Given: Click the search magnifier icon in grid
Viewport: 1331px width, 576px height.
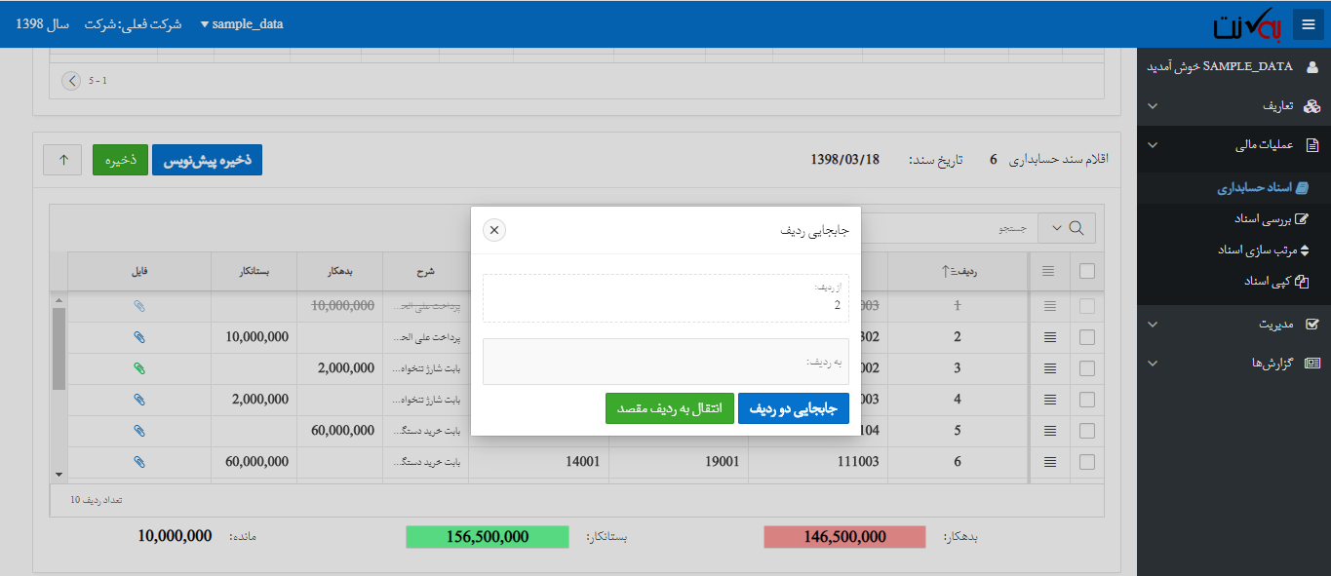Looking at the screenshot, I should (1077, 228).
